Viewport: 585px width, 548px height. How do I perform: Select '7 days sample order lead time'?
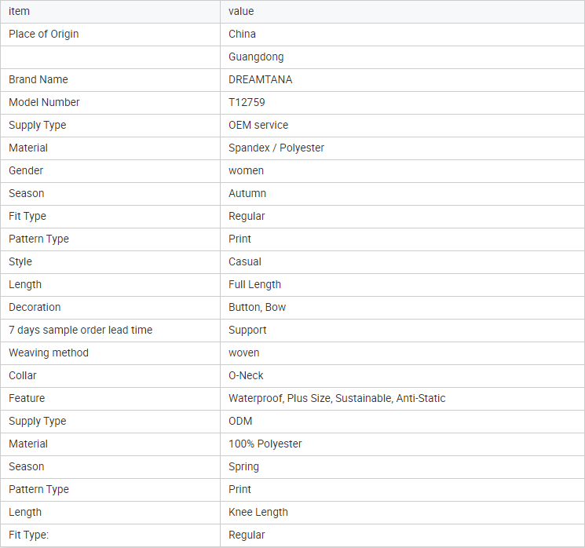80,330
